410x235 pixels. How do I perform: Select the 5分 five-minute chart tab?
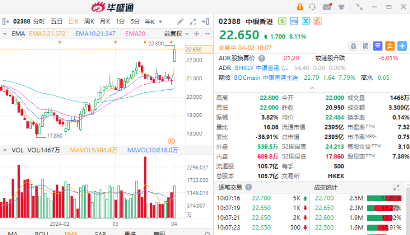point(135,21)
